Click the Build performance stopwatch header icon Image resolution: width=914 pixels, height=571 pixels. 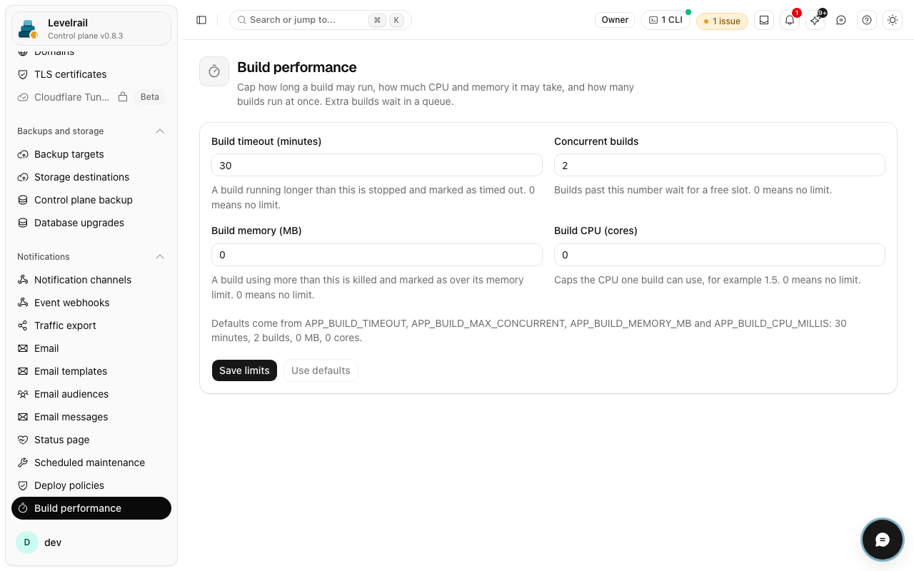pos(214,71)
